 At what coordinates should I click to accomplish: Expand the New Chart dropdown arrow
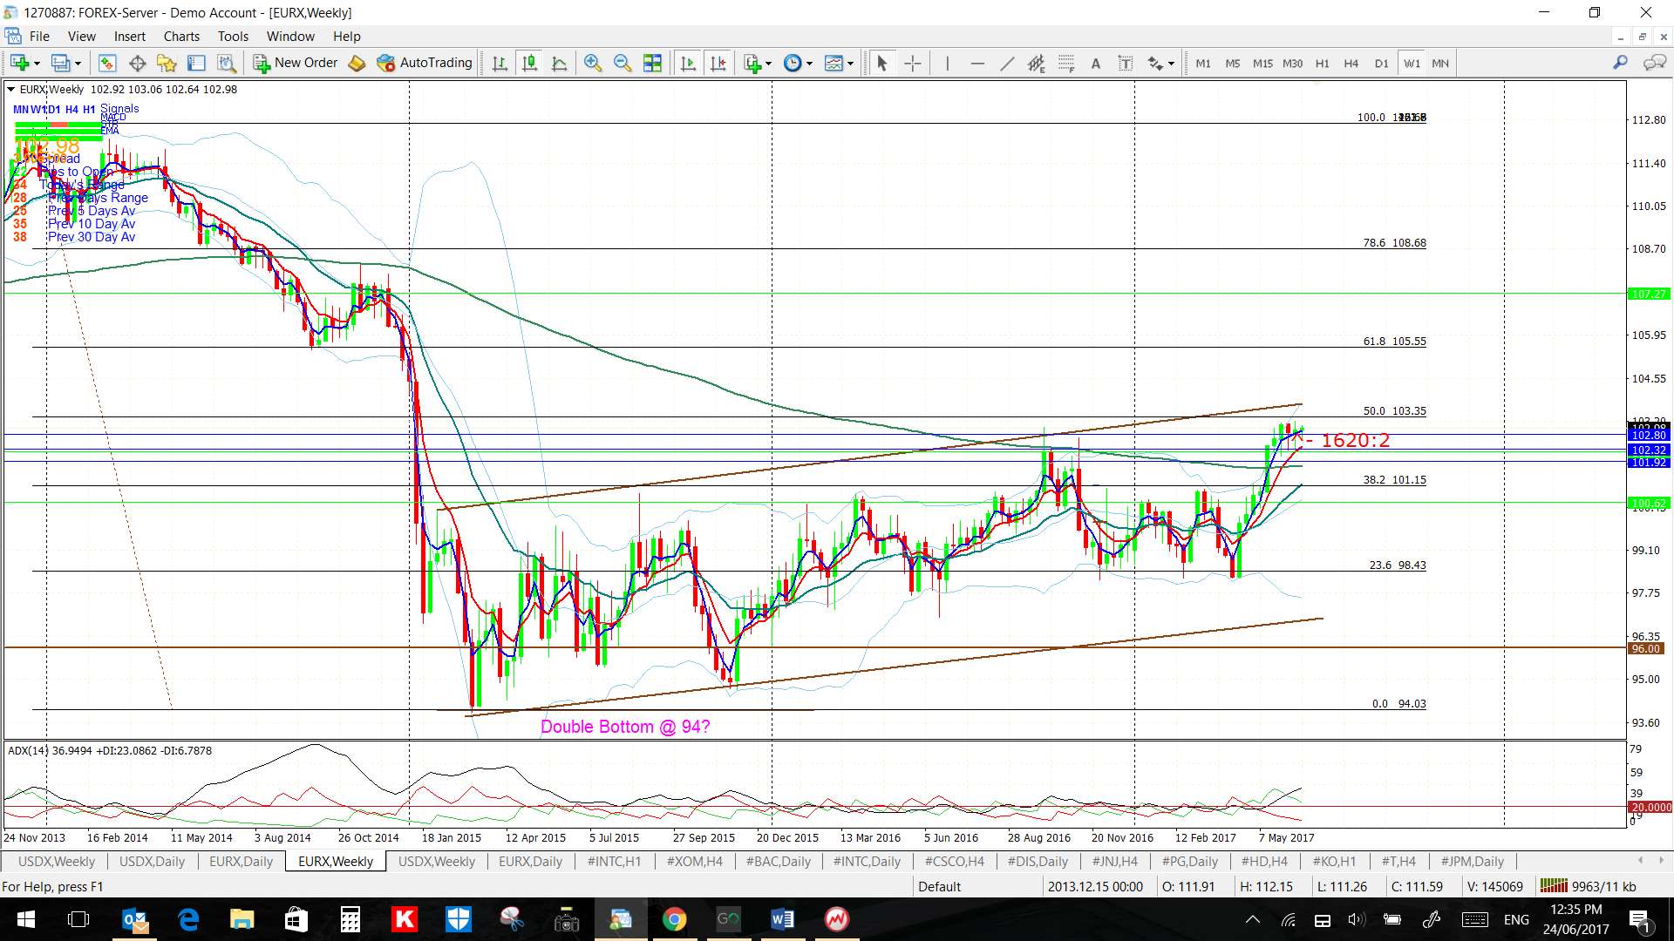[37, 63]
